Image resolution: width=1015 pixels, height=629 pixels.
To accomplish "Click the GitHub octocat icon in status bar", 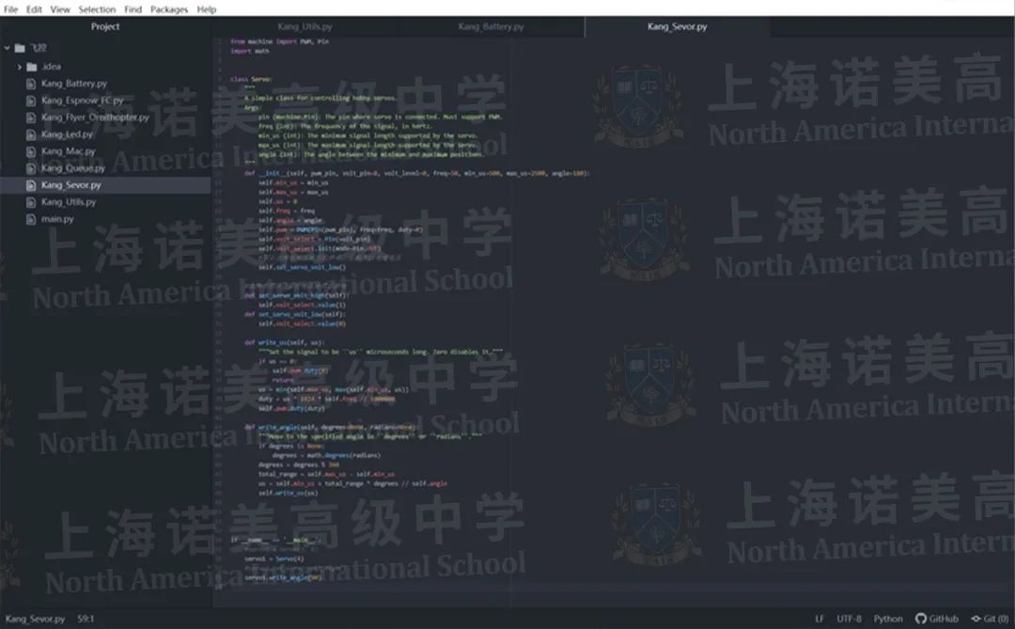I will pos(920,619).
